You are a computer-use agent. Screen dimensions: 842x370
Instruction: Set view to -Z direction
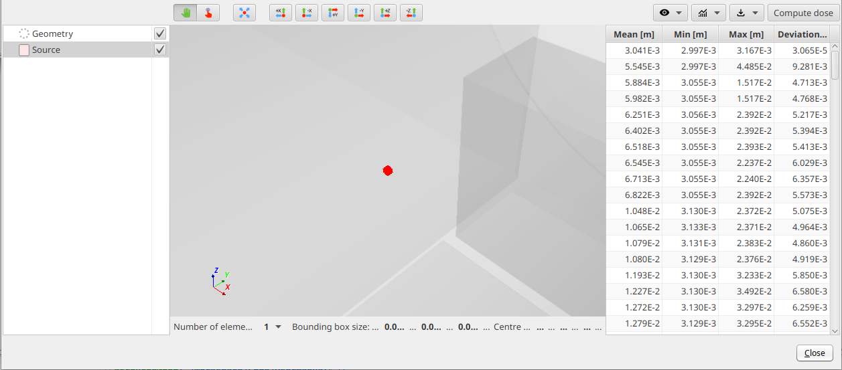pos(411,13)
